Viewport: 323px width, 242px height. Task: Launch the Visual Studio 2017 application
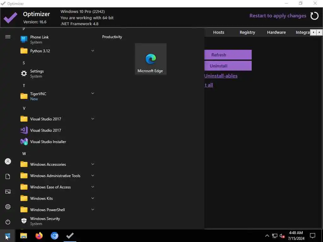coord(58,130)
